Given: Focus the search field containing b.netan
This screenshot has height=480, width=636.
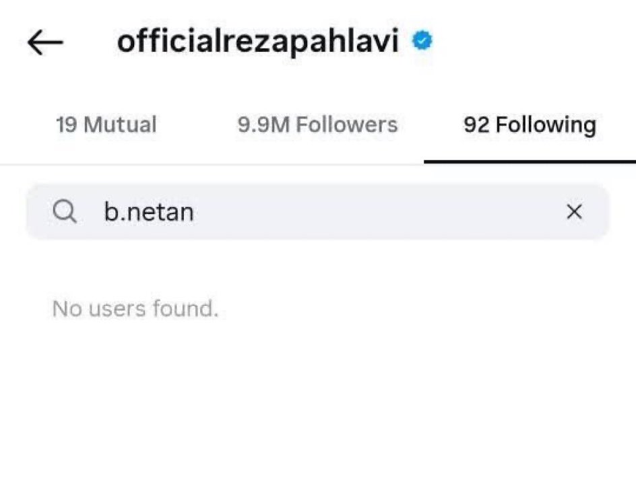Looking at the screenshot, I should 317,211.
